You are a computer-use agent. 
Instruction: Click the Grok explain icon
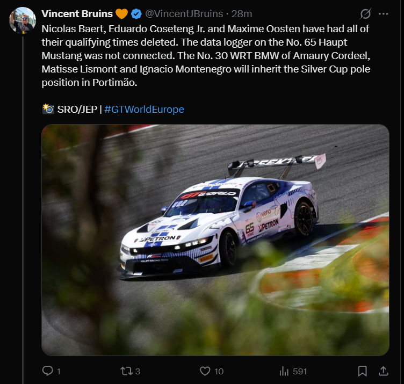365,14
